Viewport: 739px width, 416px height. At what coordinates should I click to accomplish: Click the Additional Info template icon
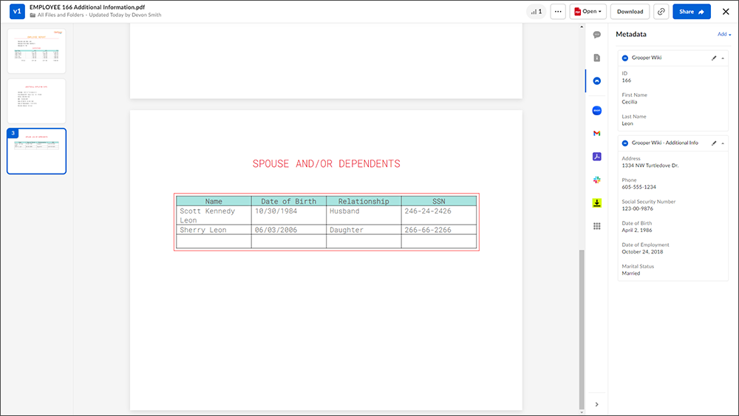coord(625,143)
